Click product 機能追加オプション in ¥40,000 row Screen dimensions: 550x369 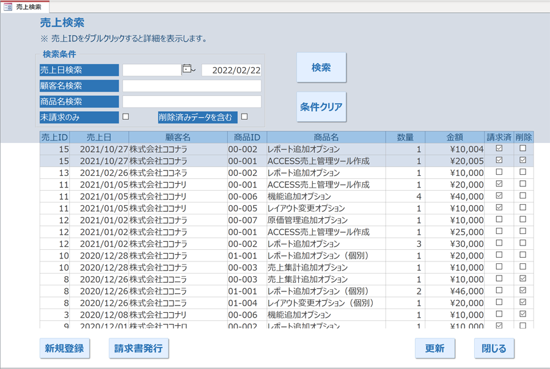tap(326, 197)
